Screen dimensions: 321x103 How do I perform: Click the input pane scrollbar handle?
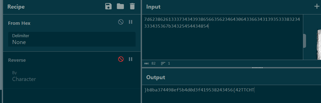click(x=304, y=41)
